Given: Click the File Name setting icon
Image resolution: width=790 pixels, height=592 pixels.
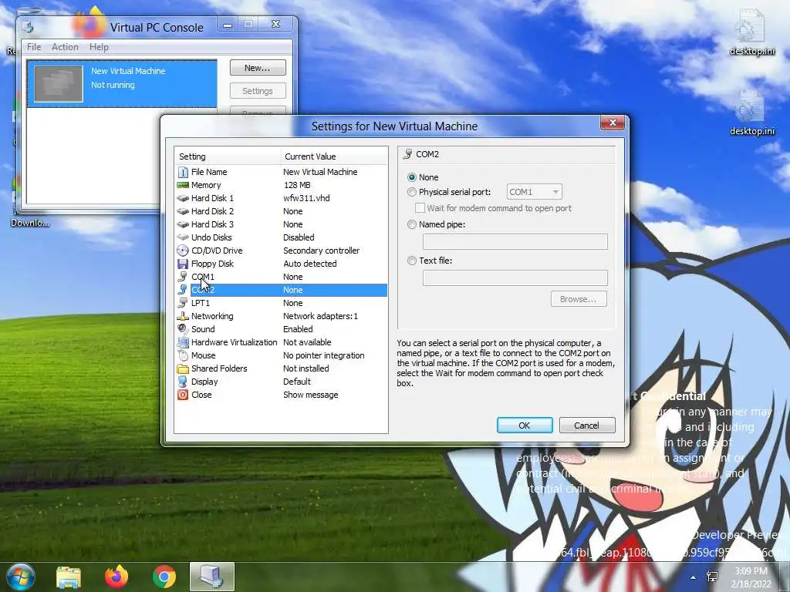Looking at the screenshot, I should pos(183,172).
